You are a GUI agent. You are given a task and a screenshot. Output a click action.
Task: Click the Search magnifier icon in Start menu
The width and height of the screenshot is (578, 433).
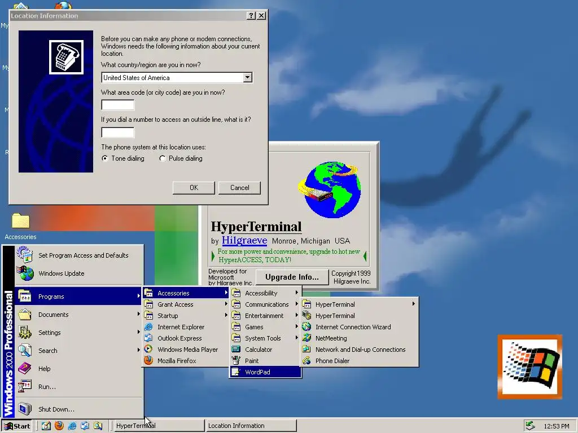point(25,350)
